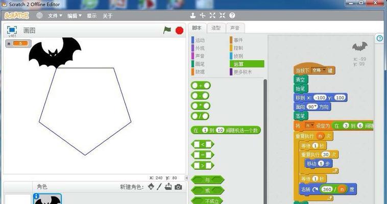Click the subtraction operator block
The width and height of the screenshot is (387, 204).
tap(200, 96)
